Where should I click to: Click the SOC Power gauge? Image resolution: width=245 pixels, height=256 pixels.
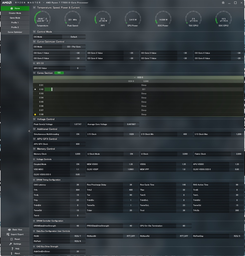(x=163, y=18)
